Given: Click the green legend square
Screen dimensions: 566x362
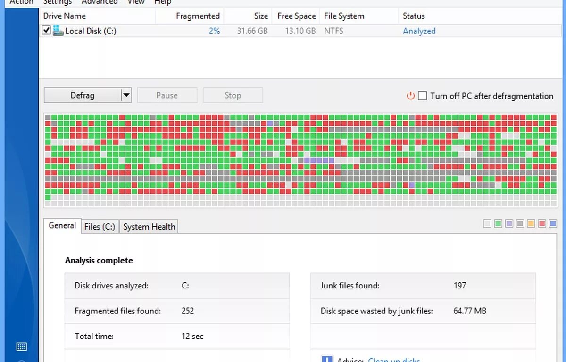Looking at the screenshot, I should (498, 223).
